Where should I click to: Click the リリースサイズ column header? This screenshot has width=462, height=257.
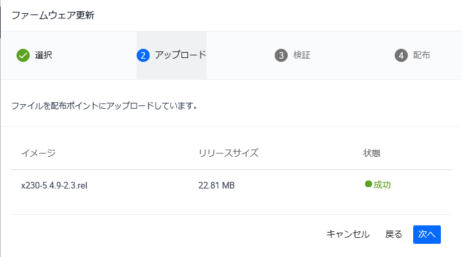[228, 153]
